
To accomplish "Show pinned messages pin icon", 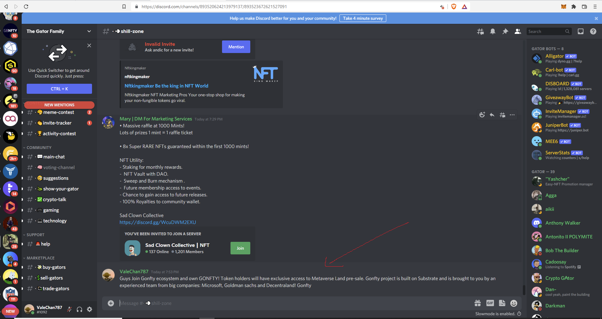I will coord(505,31).
